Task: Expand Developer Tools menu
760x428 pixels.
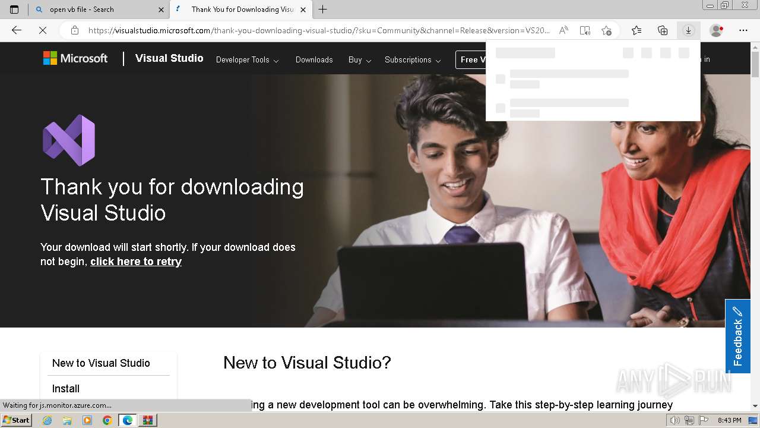Action: pos(247,59)
